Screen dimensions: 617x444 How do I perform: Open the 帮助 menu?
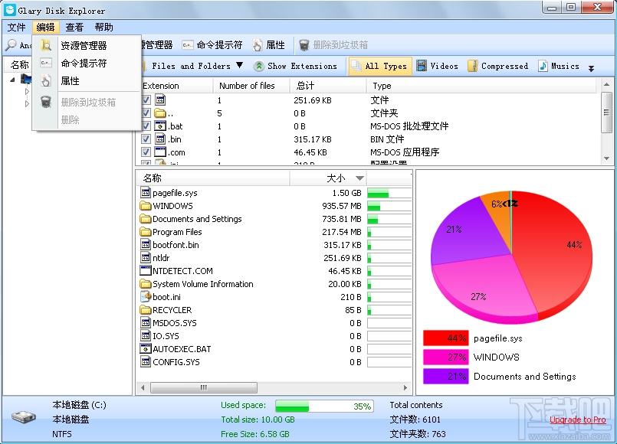[104, 27]
